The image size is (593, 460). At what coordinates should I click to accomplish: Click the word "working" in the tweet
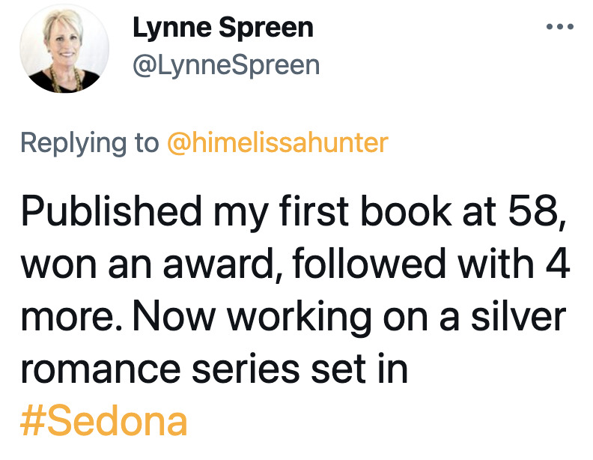click(x=299, y=318)
